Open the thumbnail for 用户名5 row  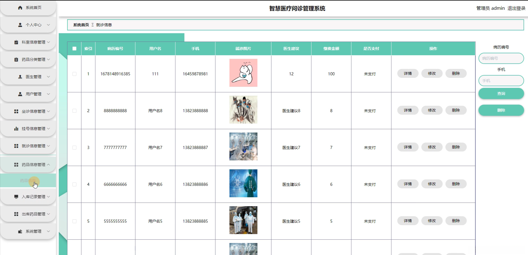coord(243,220)
